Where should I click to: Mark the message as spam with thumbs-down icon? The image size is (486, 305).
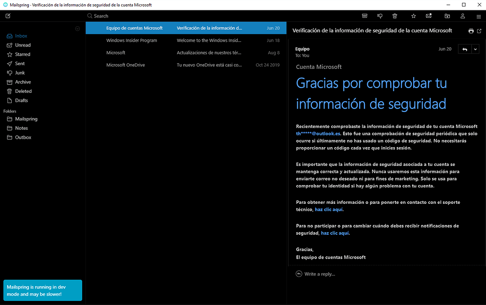(x=380, y=16)
